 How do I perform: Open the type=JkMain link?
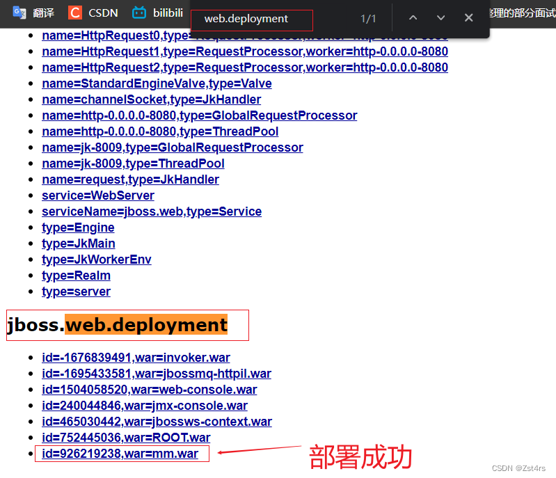tap(79, 244)
